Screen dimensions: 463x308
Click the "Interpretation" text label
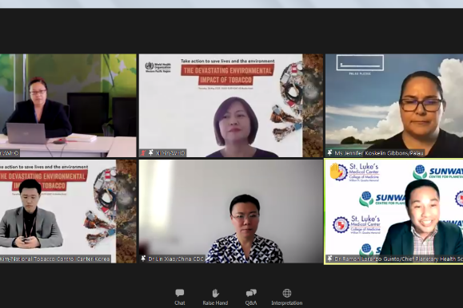click(287, 302)
